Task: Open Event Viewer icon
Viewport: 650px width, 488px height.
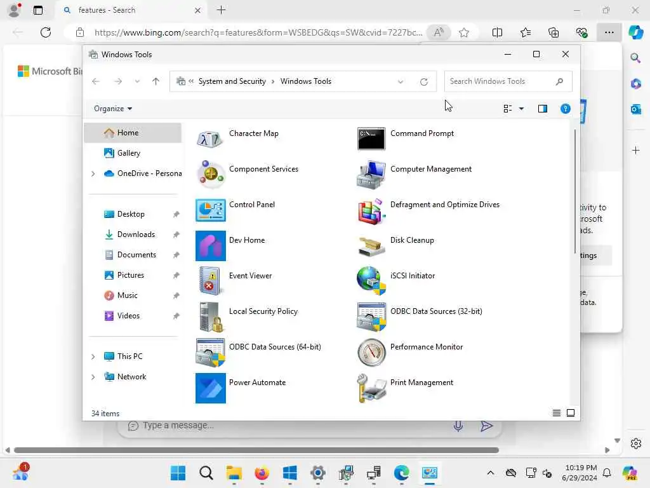Action: point(210,281)
